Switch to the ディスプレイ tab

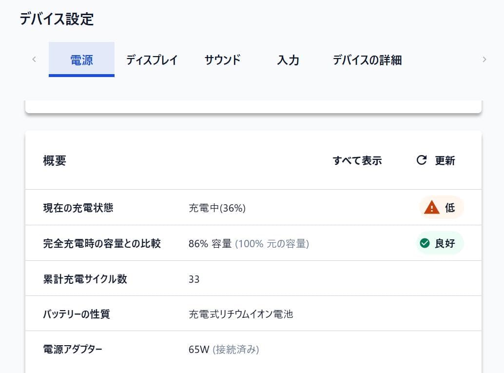152,60
